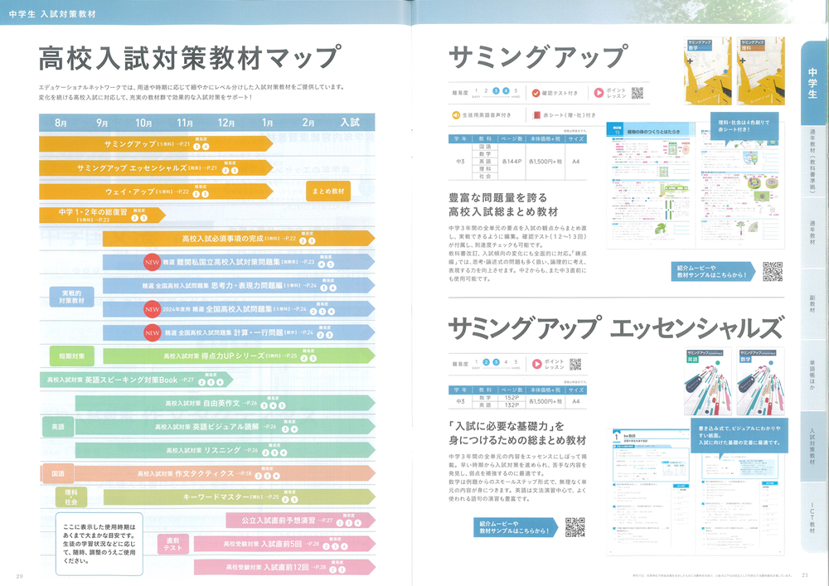Select the 単語帳ほか side tab
The width and height of the screenshot is (829, 586).
tap(812, 375)
